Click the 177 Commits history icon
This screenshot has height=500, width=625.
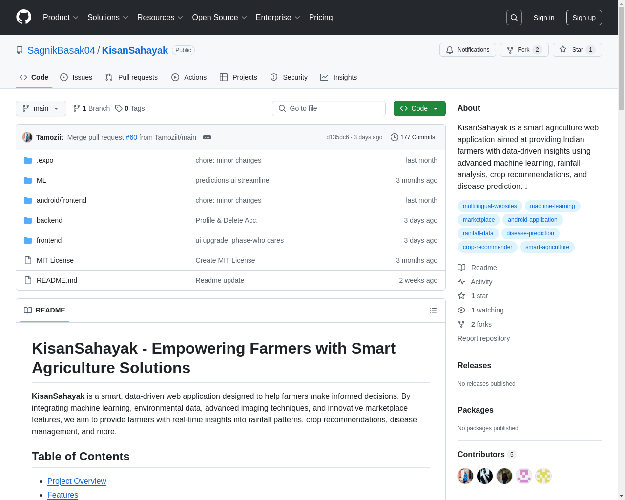(395, 137)
